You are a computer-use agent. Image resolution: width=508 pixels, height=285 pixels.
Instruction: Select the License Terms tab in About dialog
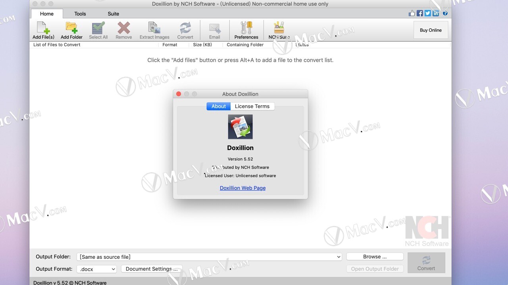coord(252,106)
